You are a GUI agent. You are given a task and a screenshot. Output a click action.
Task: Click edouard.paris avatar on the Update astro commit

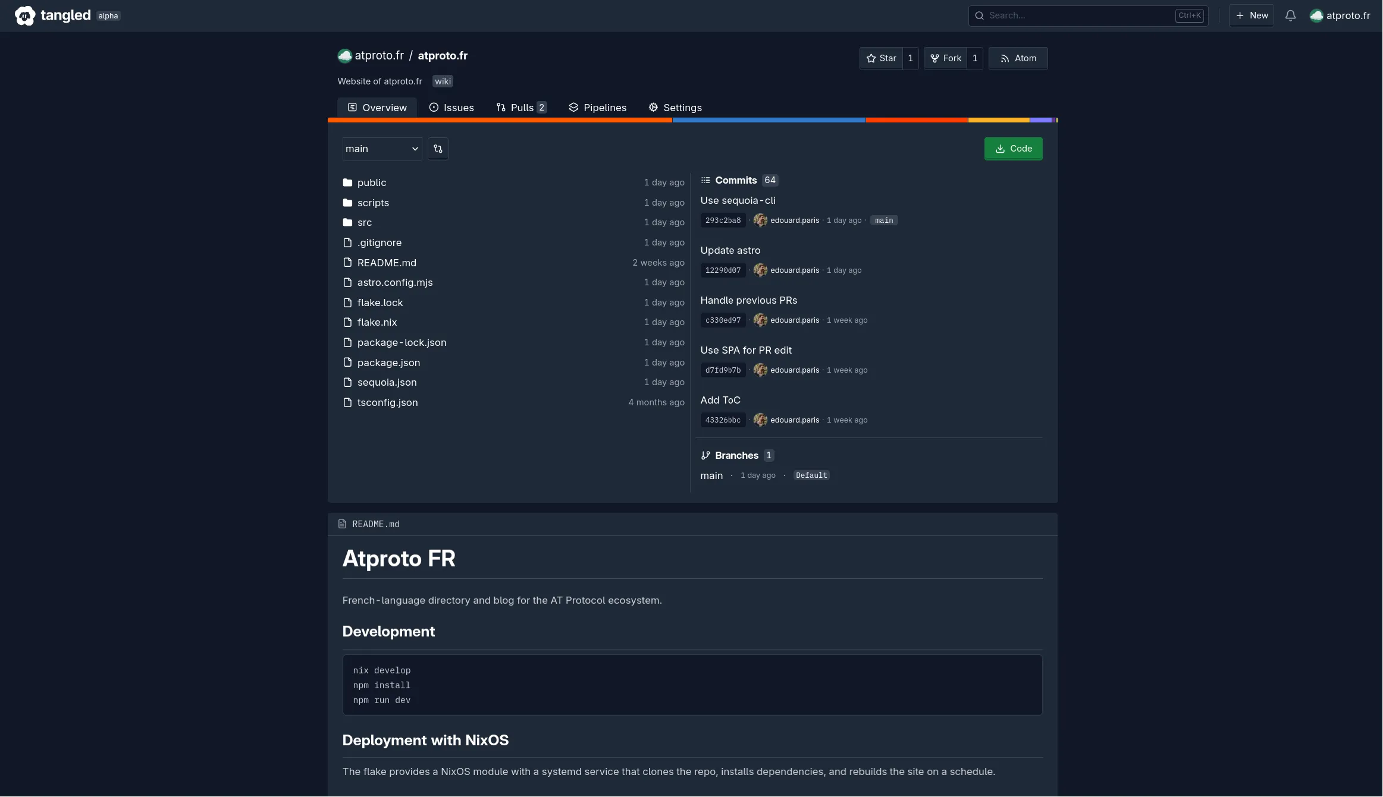(760, 270)
